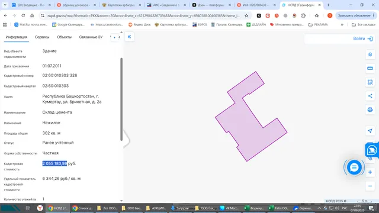Click the highlighted value 2 055 183,99
The image size is (379, 213).
coord(54,163)
